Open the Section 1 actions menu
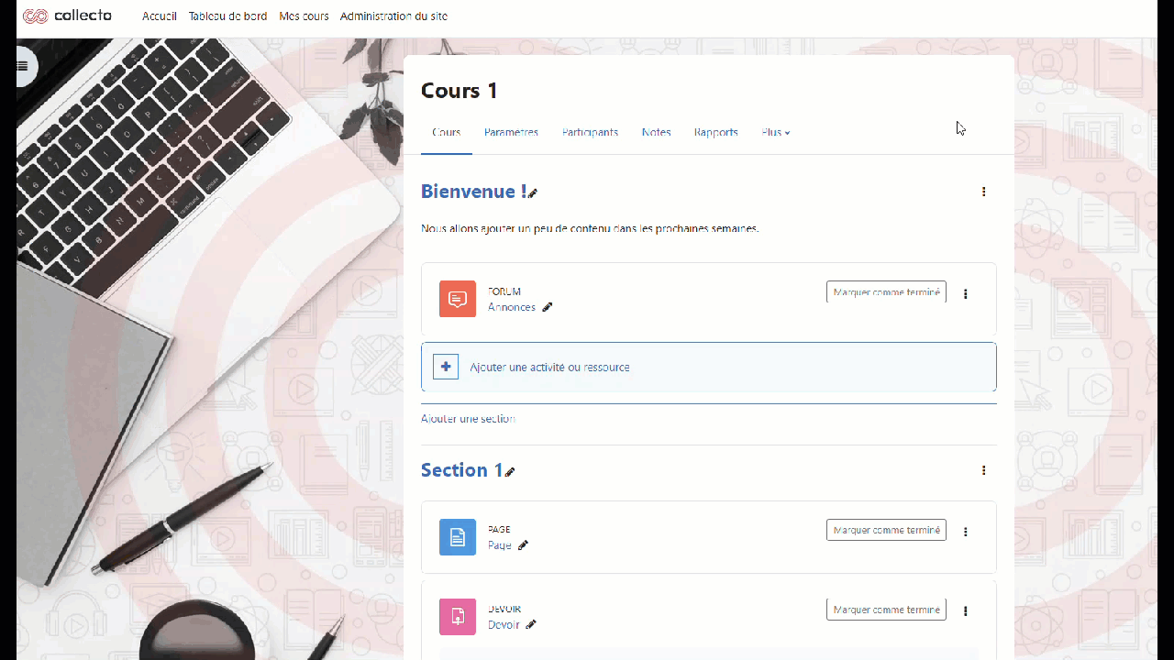The height and width of the screenshot is (660, 1174). point(983,470)
